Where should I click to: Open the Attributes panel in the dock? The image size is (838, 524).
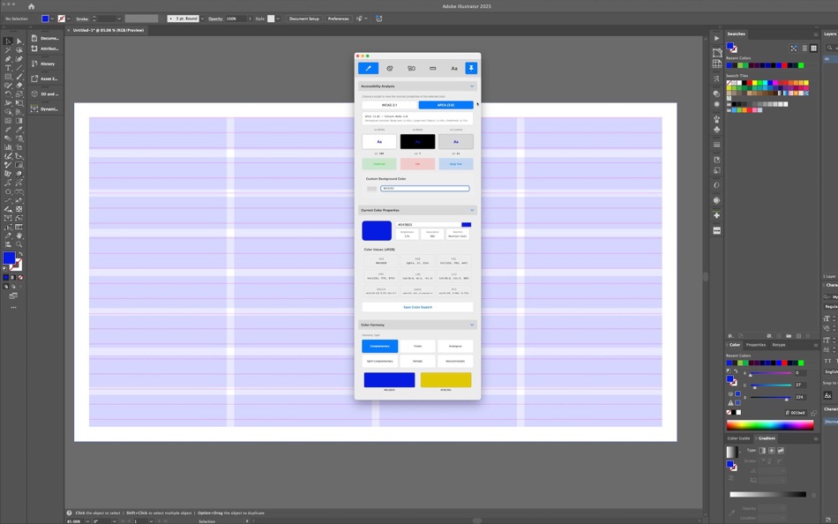click(x=45, y=49)
